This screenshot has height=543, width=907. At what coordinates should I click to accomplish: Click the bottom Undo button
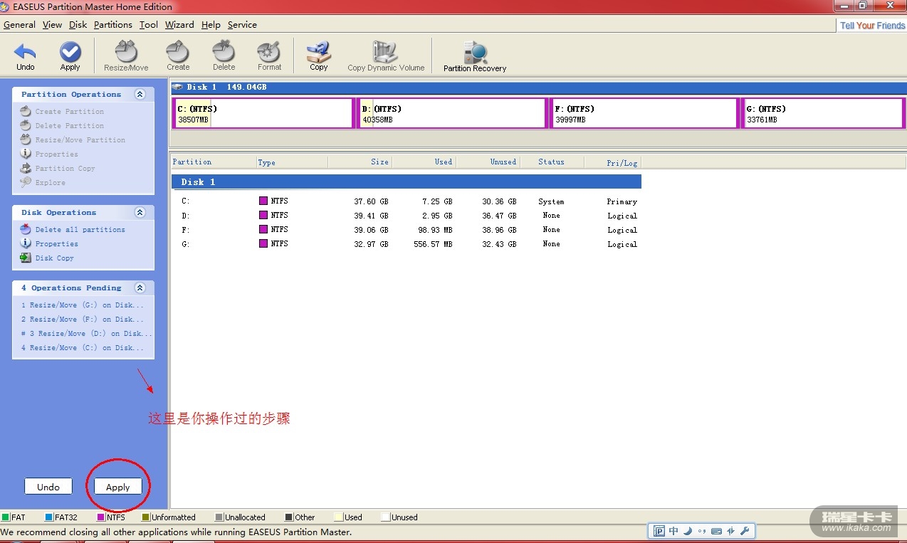[48, 487]
